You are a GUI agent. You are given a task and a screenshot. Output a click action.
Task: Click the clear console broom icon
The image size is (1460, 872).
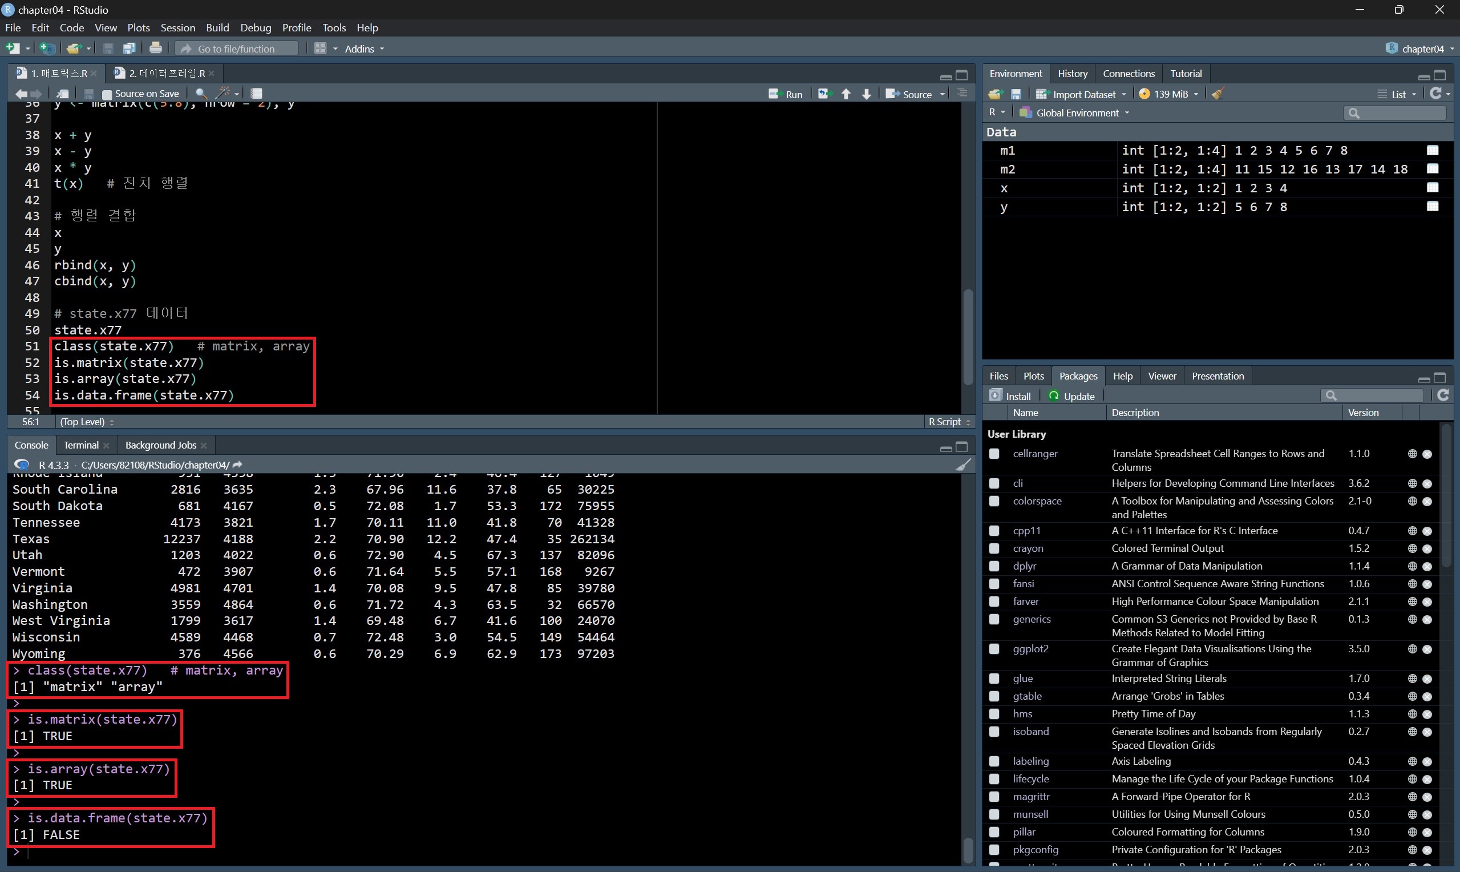tap(963, 465)
